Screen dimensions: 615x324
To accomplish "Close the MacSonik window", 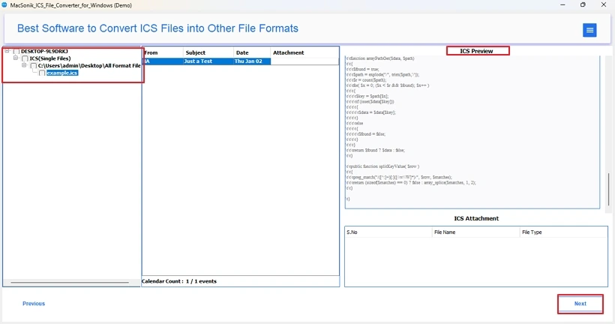I will tap(604, 4).
